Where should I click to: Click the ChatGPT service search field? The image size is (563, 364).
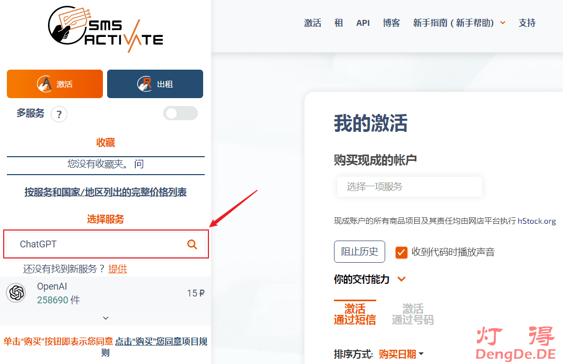95,244
